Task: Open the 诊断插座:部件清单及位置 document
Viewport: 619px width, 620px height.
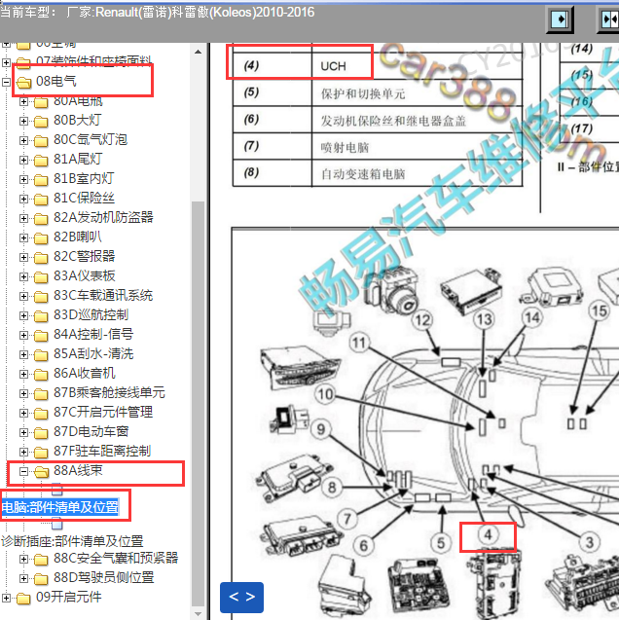Action: point(72,540)
